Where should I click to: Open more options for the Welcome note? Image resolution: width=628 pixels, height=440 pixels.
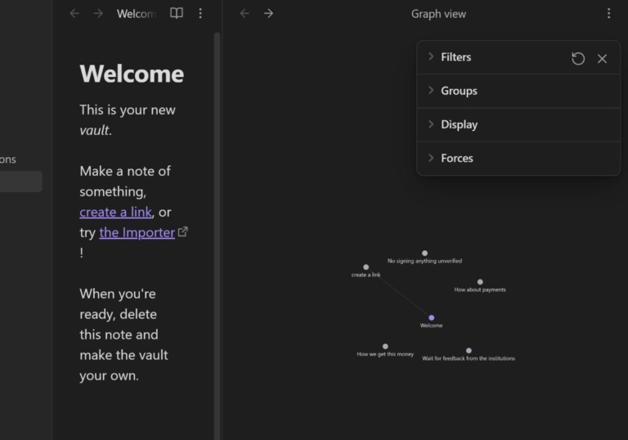(x=200, y=14)
